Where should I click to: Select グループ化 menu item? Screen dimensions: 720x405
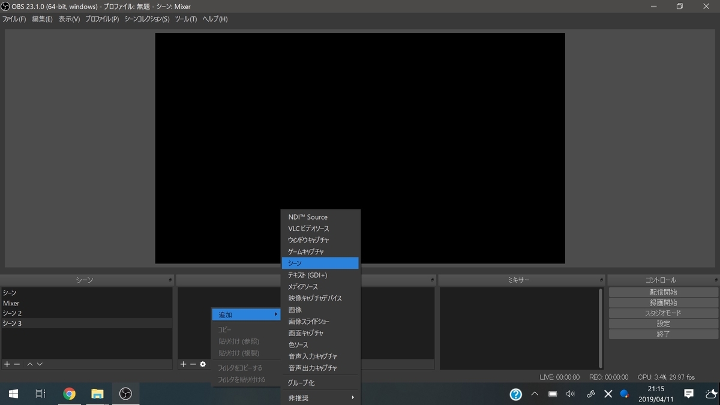pos(320,383)
